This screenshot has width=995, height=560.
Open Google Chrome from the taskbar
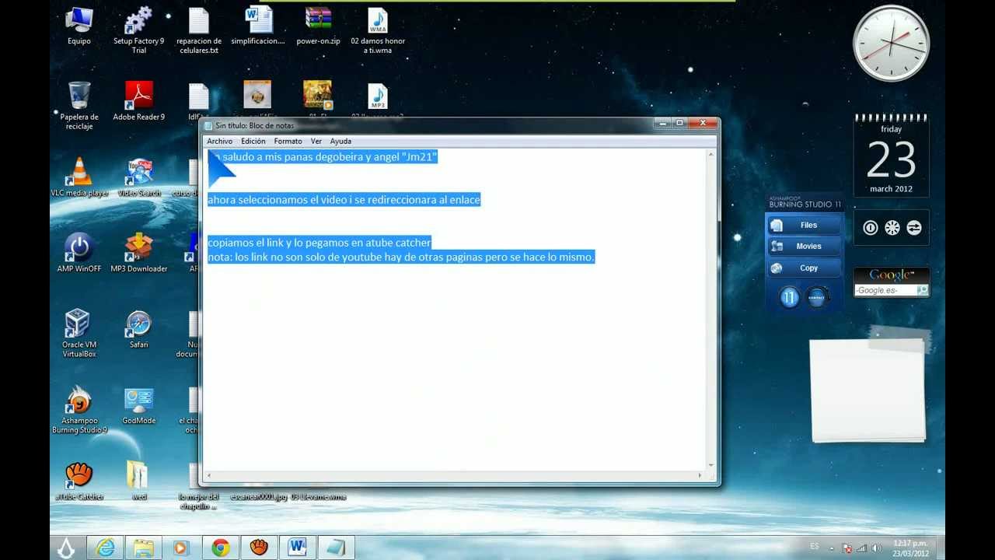(x=221, y=548)
